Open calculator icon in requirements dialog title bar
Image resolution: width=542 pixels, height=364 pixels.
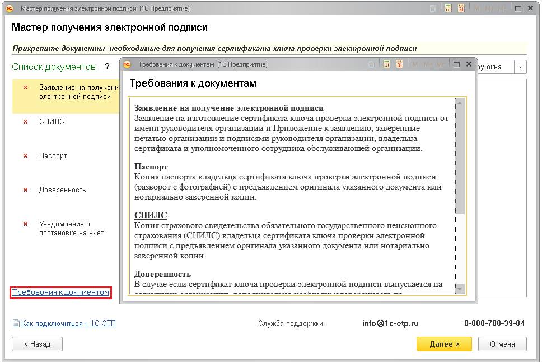386,64
